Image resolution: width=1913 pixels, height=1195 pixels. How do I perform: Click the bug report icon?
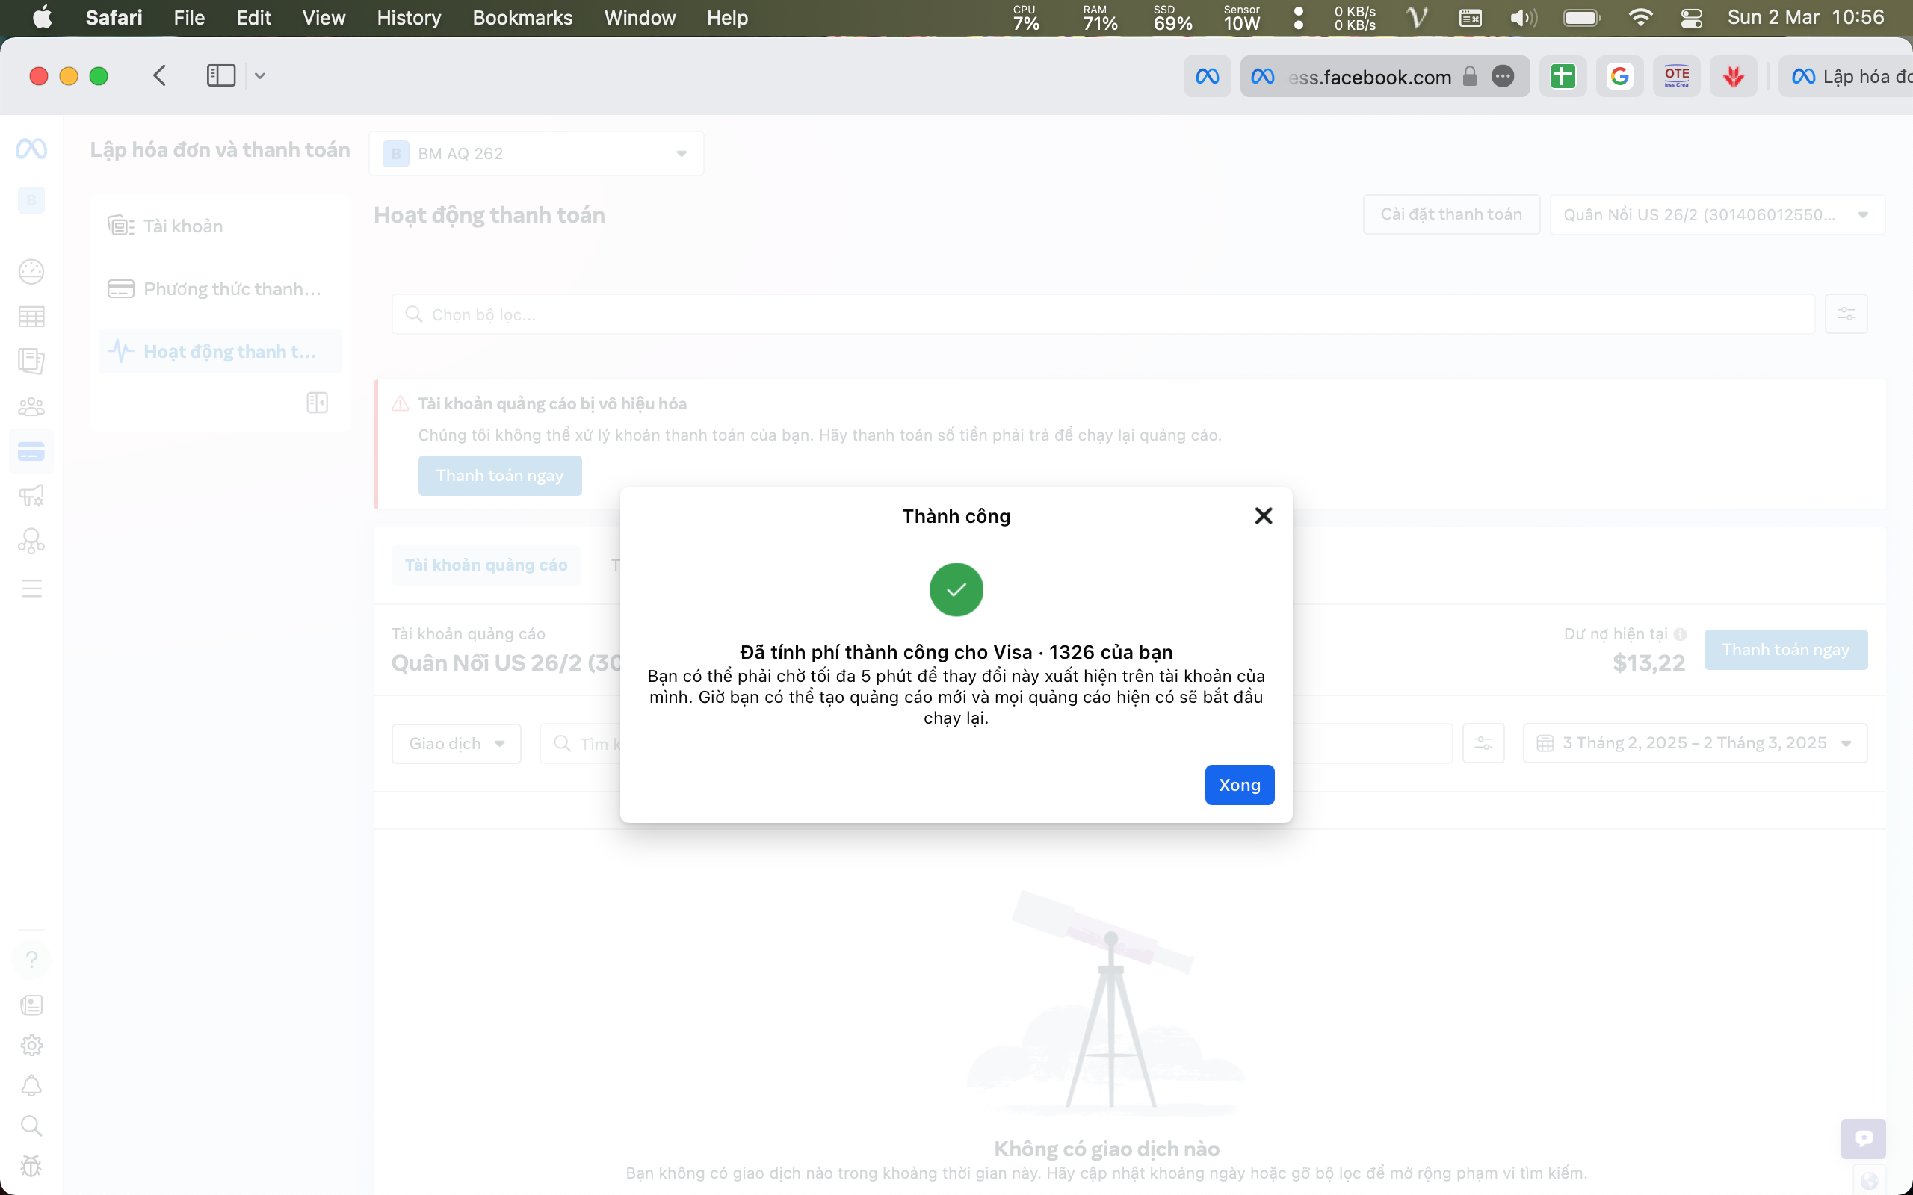pos(31,1166)
